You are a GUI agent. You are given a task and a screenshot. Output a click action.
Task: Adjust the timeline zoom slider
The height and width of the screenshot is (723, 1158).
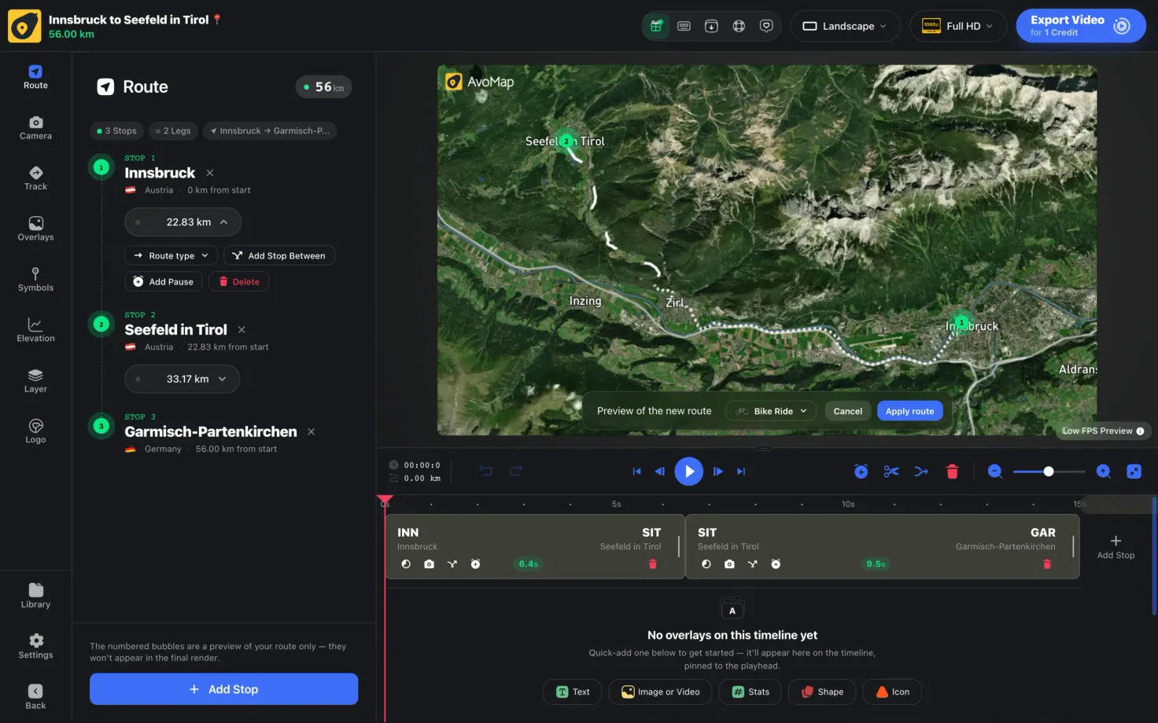pos(1049,472)
